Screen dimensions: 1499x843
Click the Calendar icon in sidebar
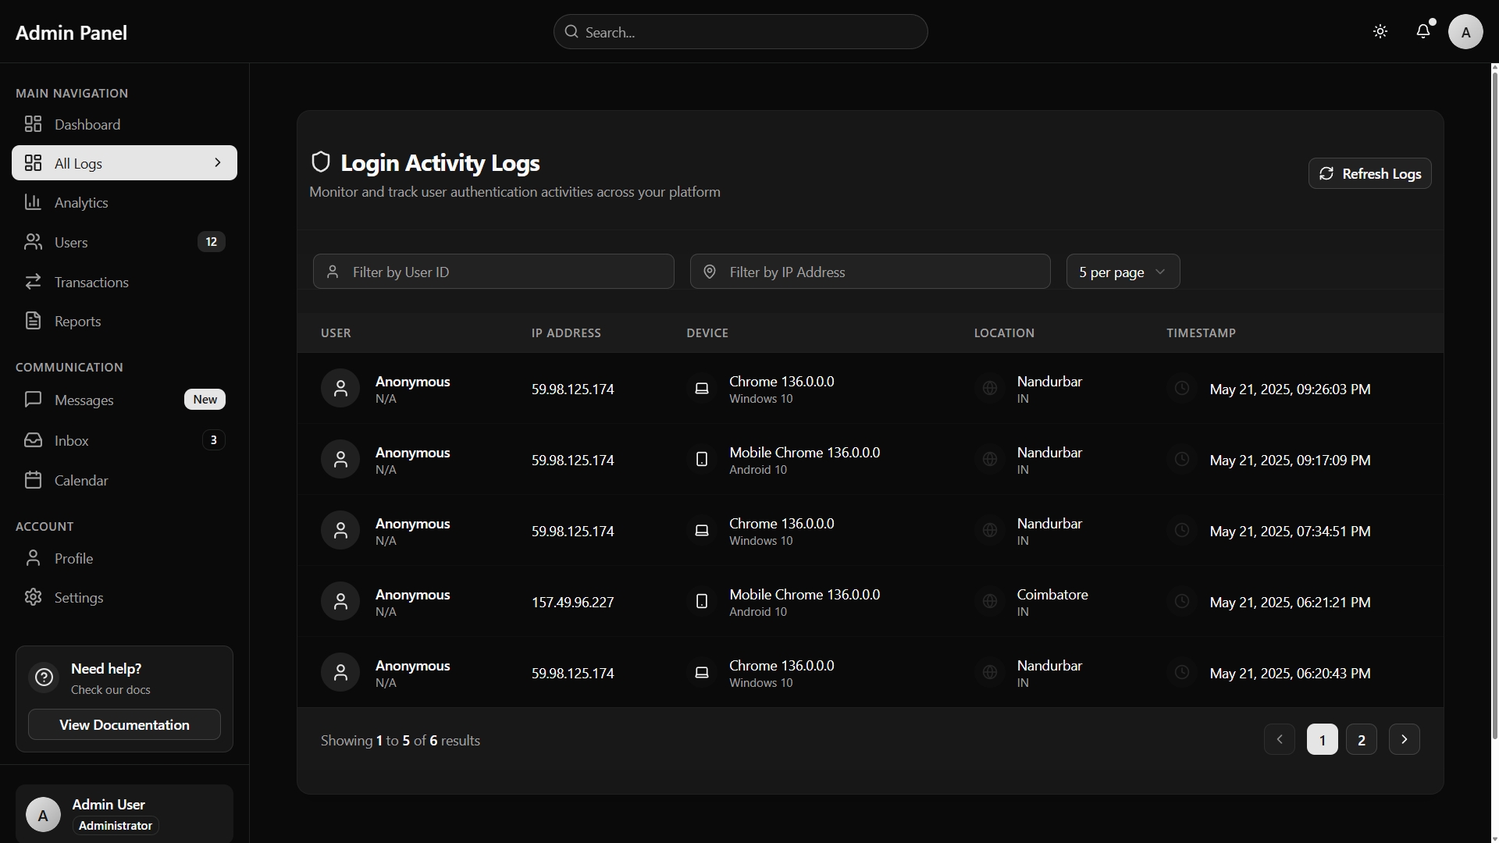click(x=33, y=480)
